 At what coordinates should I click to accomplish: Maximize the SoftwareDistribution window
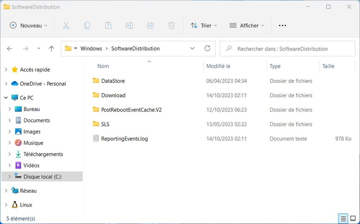coord(328,7)
